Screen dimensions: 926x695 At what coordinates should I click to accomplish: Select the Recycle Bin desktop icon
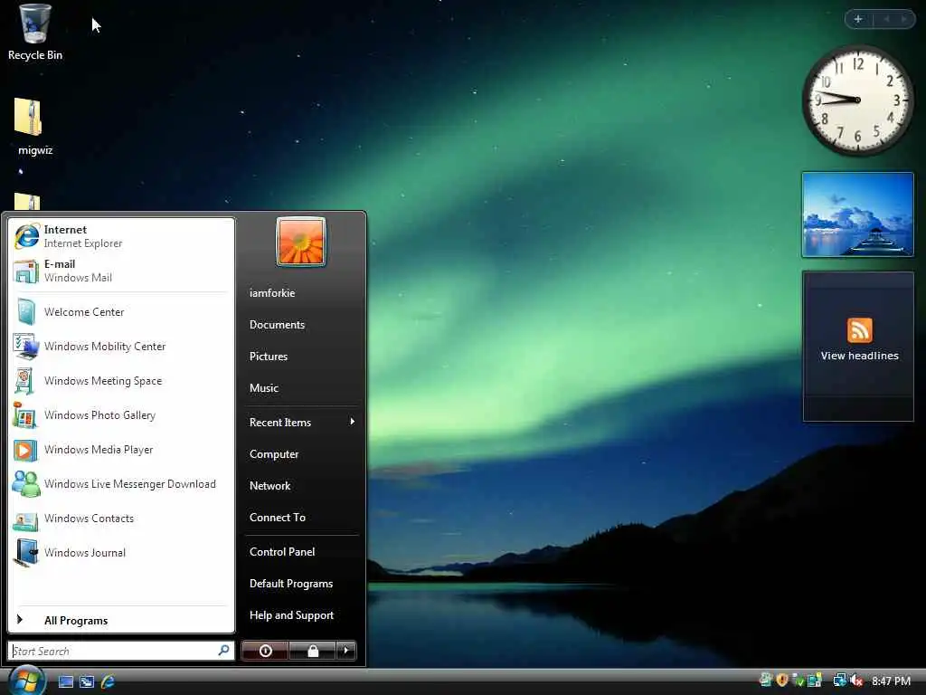[x=35, y=33]
